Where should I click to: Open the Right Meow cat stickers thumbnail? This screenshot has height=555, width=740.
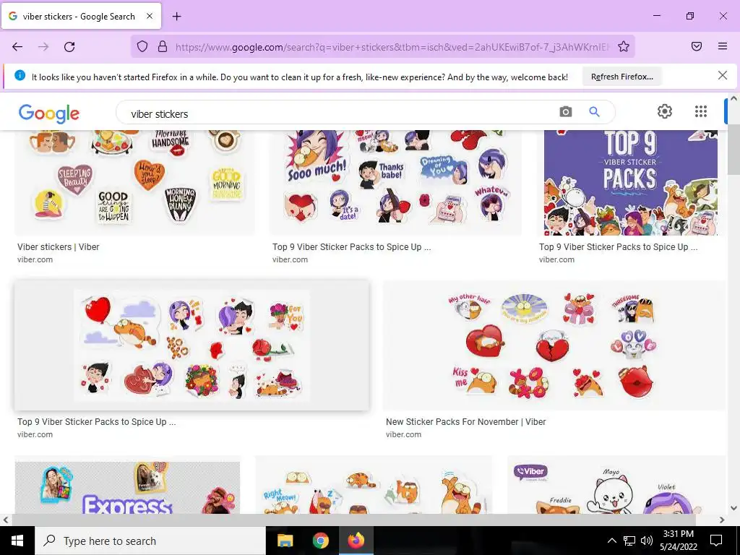[374, 485]
